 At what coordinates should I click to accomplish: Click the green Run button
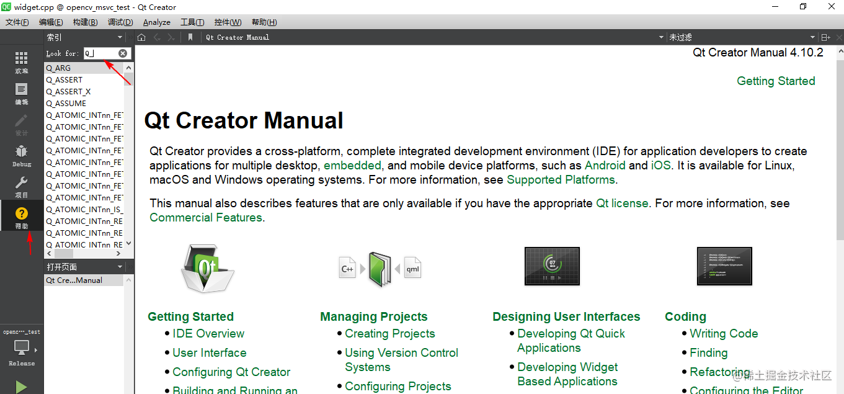tap(22, 387)
